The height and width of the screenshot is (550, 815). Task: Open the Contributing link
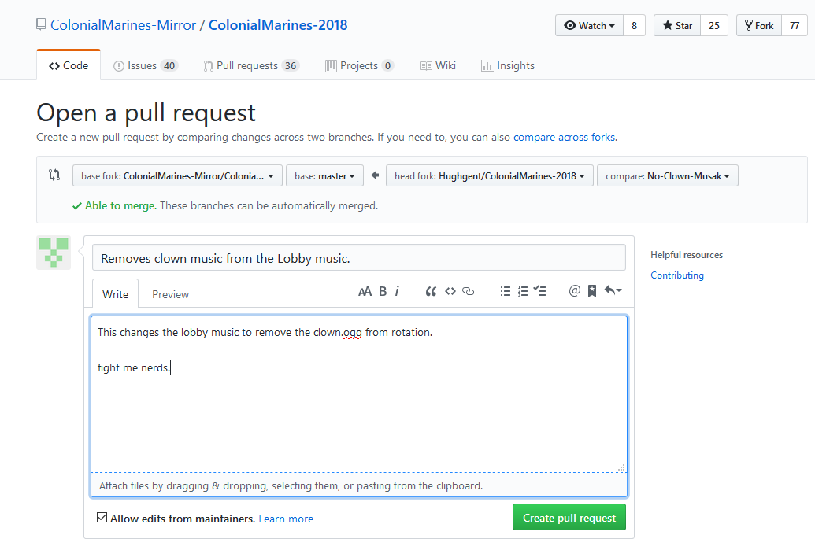pyautogui.click(x=676, y=275)
